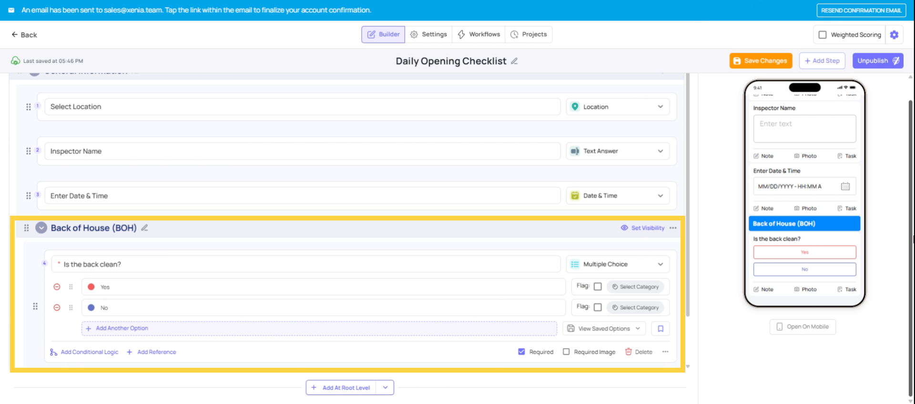Screen dimensions: 915x404
Task: Open three-dot menu of Back of House section
Action: (673, 228)
